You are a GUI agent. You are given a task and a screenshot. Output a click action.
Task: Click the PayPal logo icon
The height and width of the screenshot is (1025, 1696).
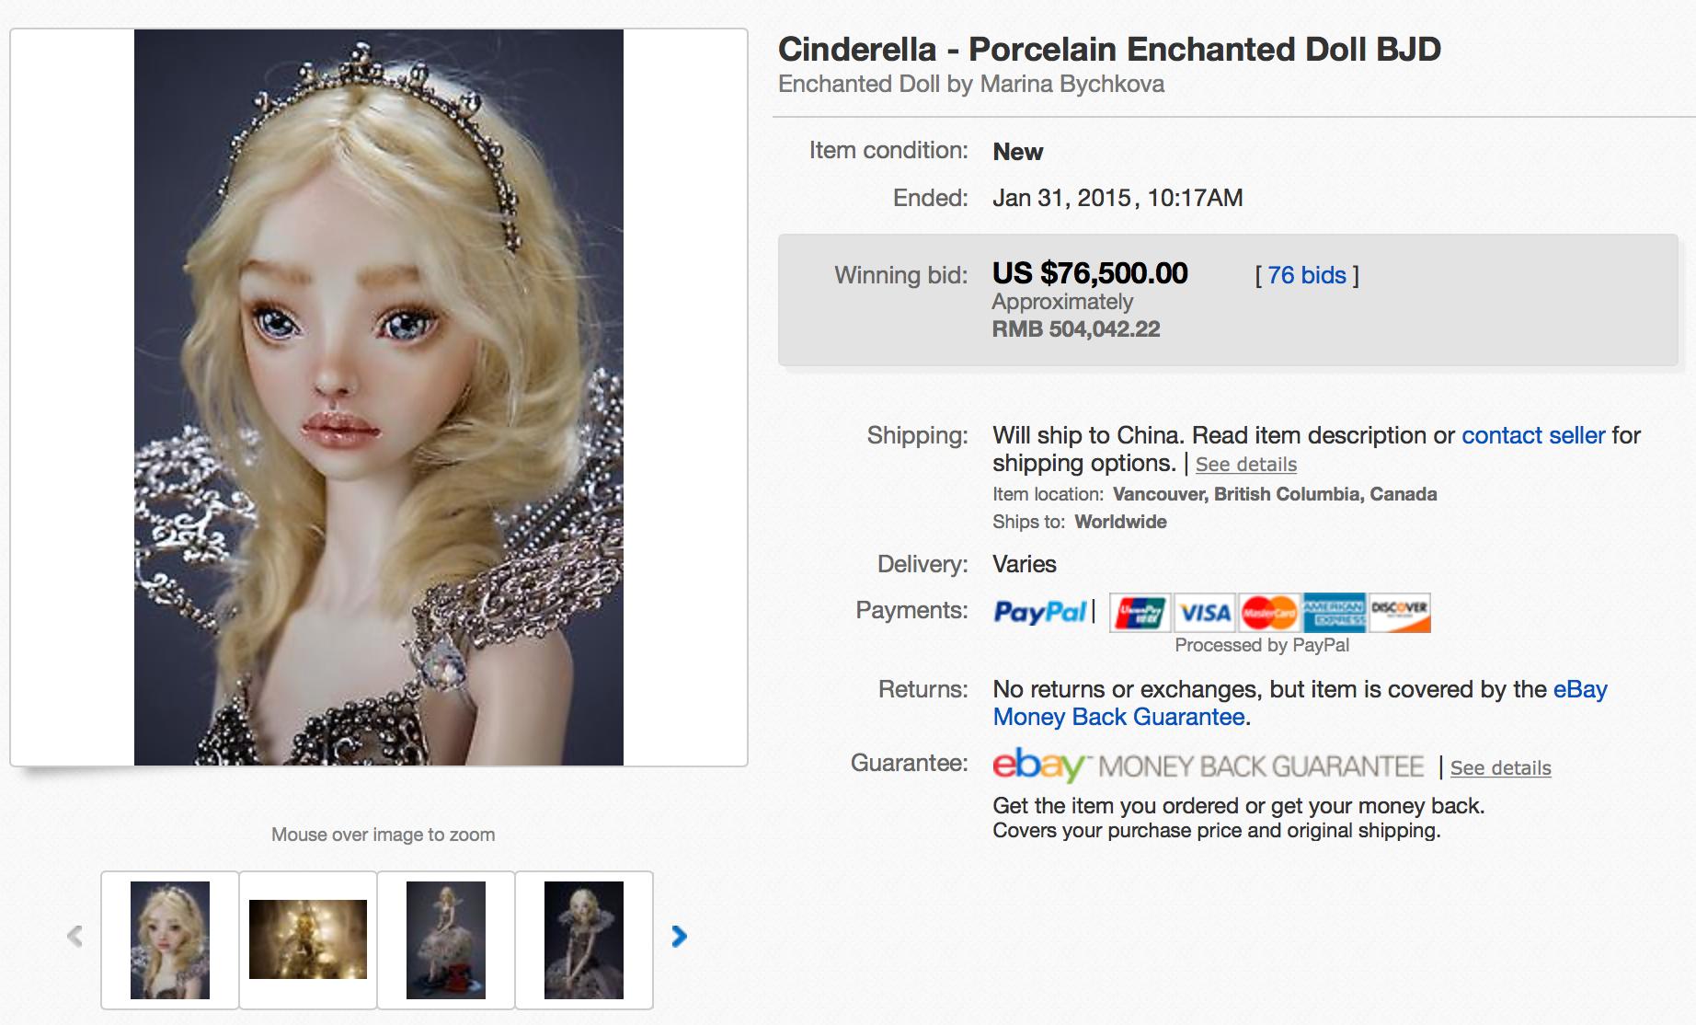(1039, 612)
